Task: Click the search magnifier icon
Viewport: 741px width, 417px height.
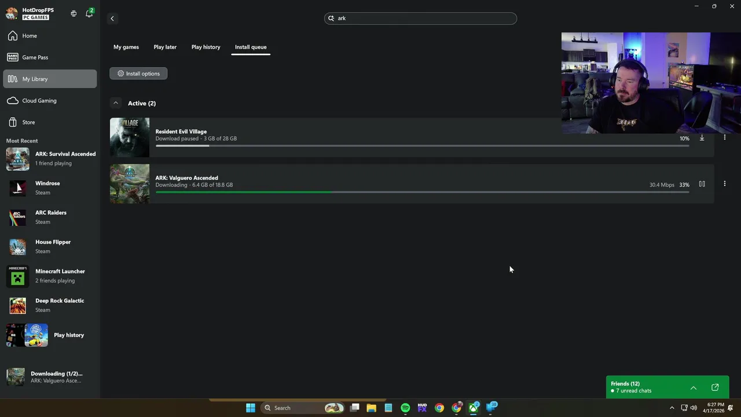Action: coord(331,19)
